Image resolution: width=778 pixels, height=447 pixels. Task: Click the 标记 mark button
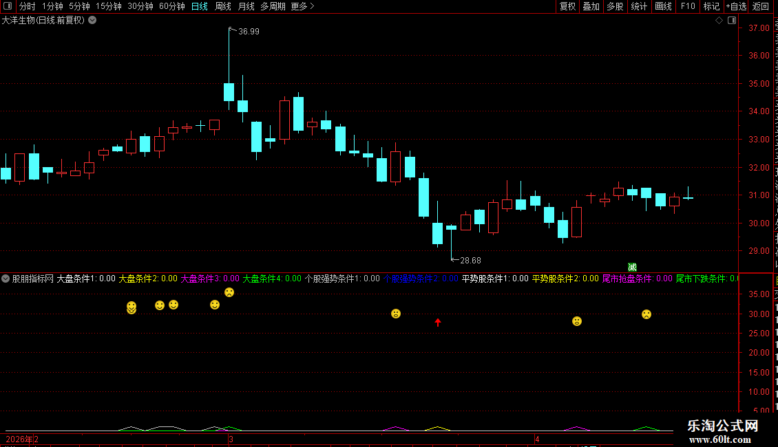pyautogui.click(x=711, y=6)
